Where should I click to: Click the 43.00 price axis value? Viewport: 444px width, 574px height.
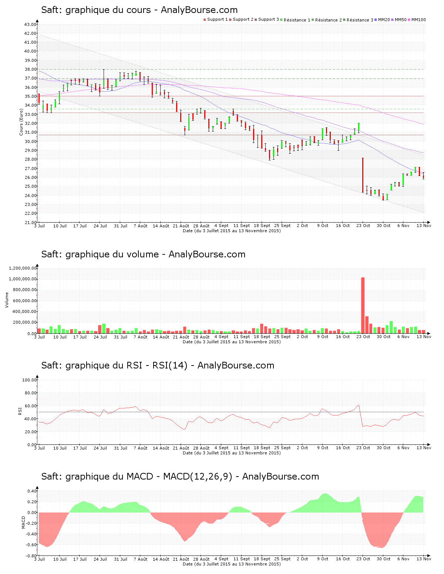point(30,24)
